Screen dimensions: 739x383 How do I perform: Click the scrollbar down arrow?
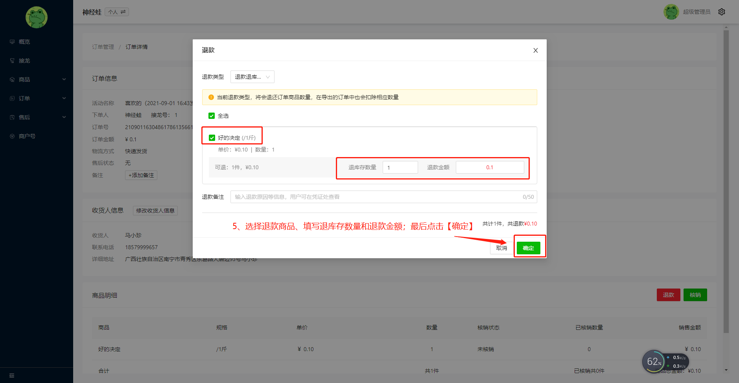(x=726, y=370)
